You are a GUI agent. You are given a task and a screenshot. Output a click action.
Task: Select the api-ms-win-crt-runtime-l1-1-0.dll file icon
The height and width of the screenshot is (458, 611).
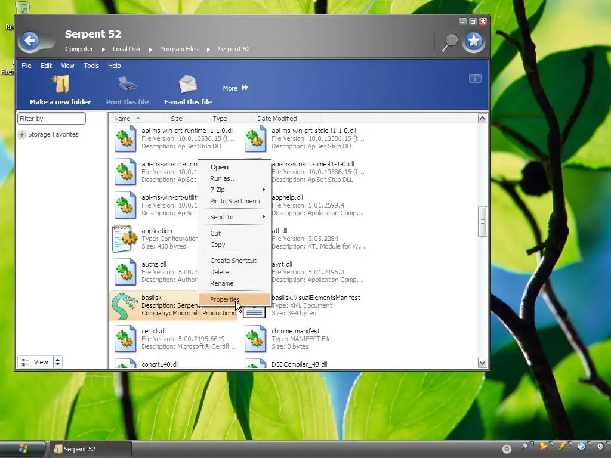point(125,138)
